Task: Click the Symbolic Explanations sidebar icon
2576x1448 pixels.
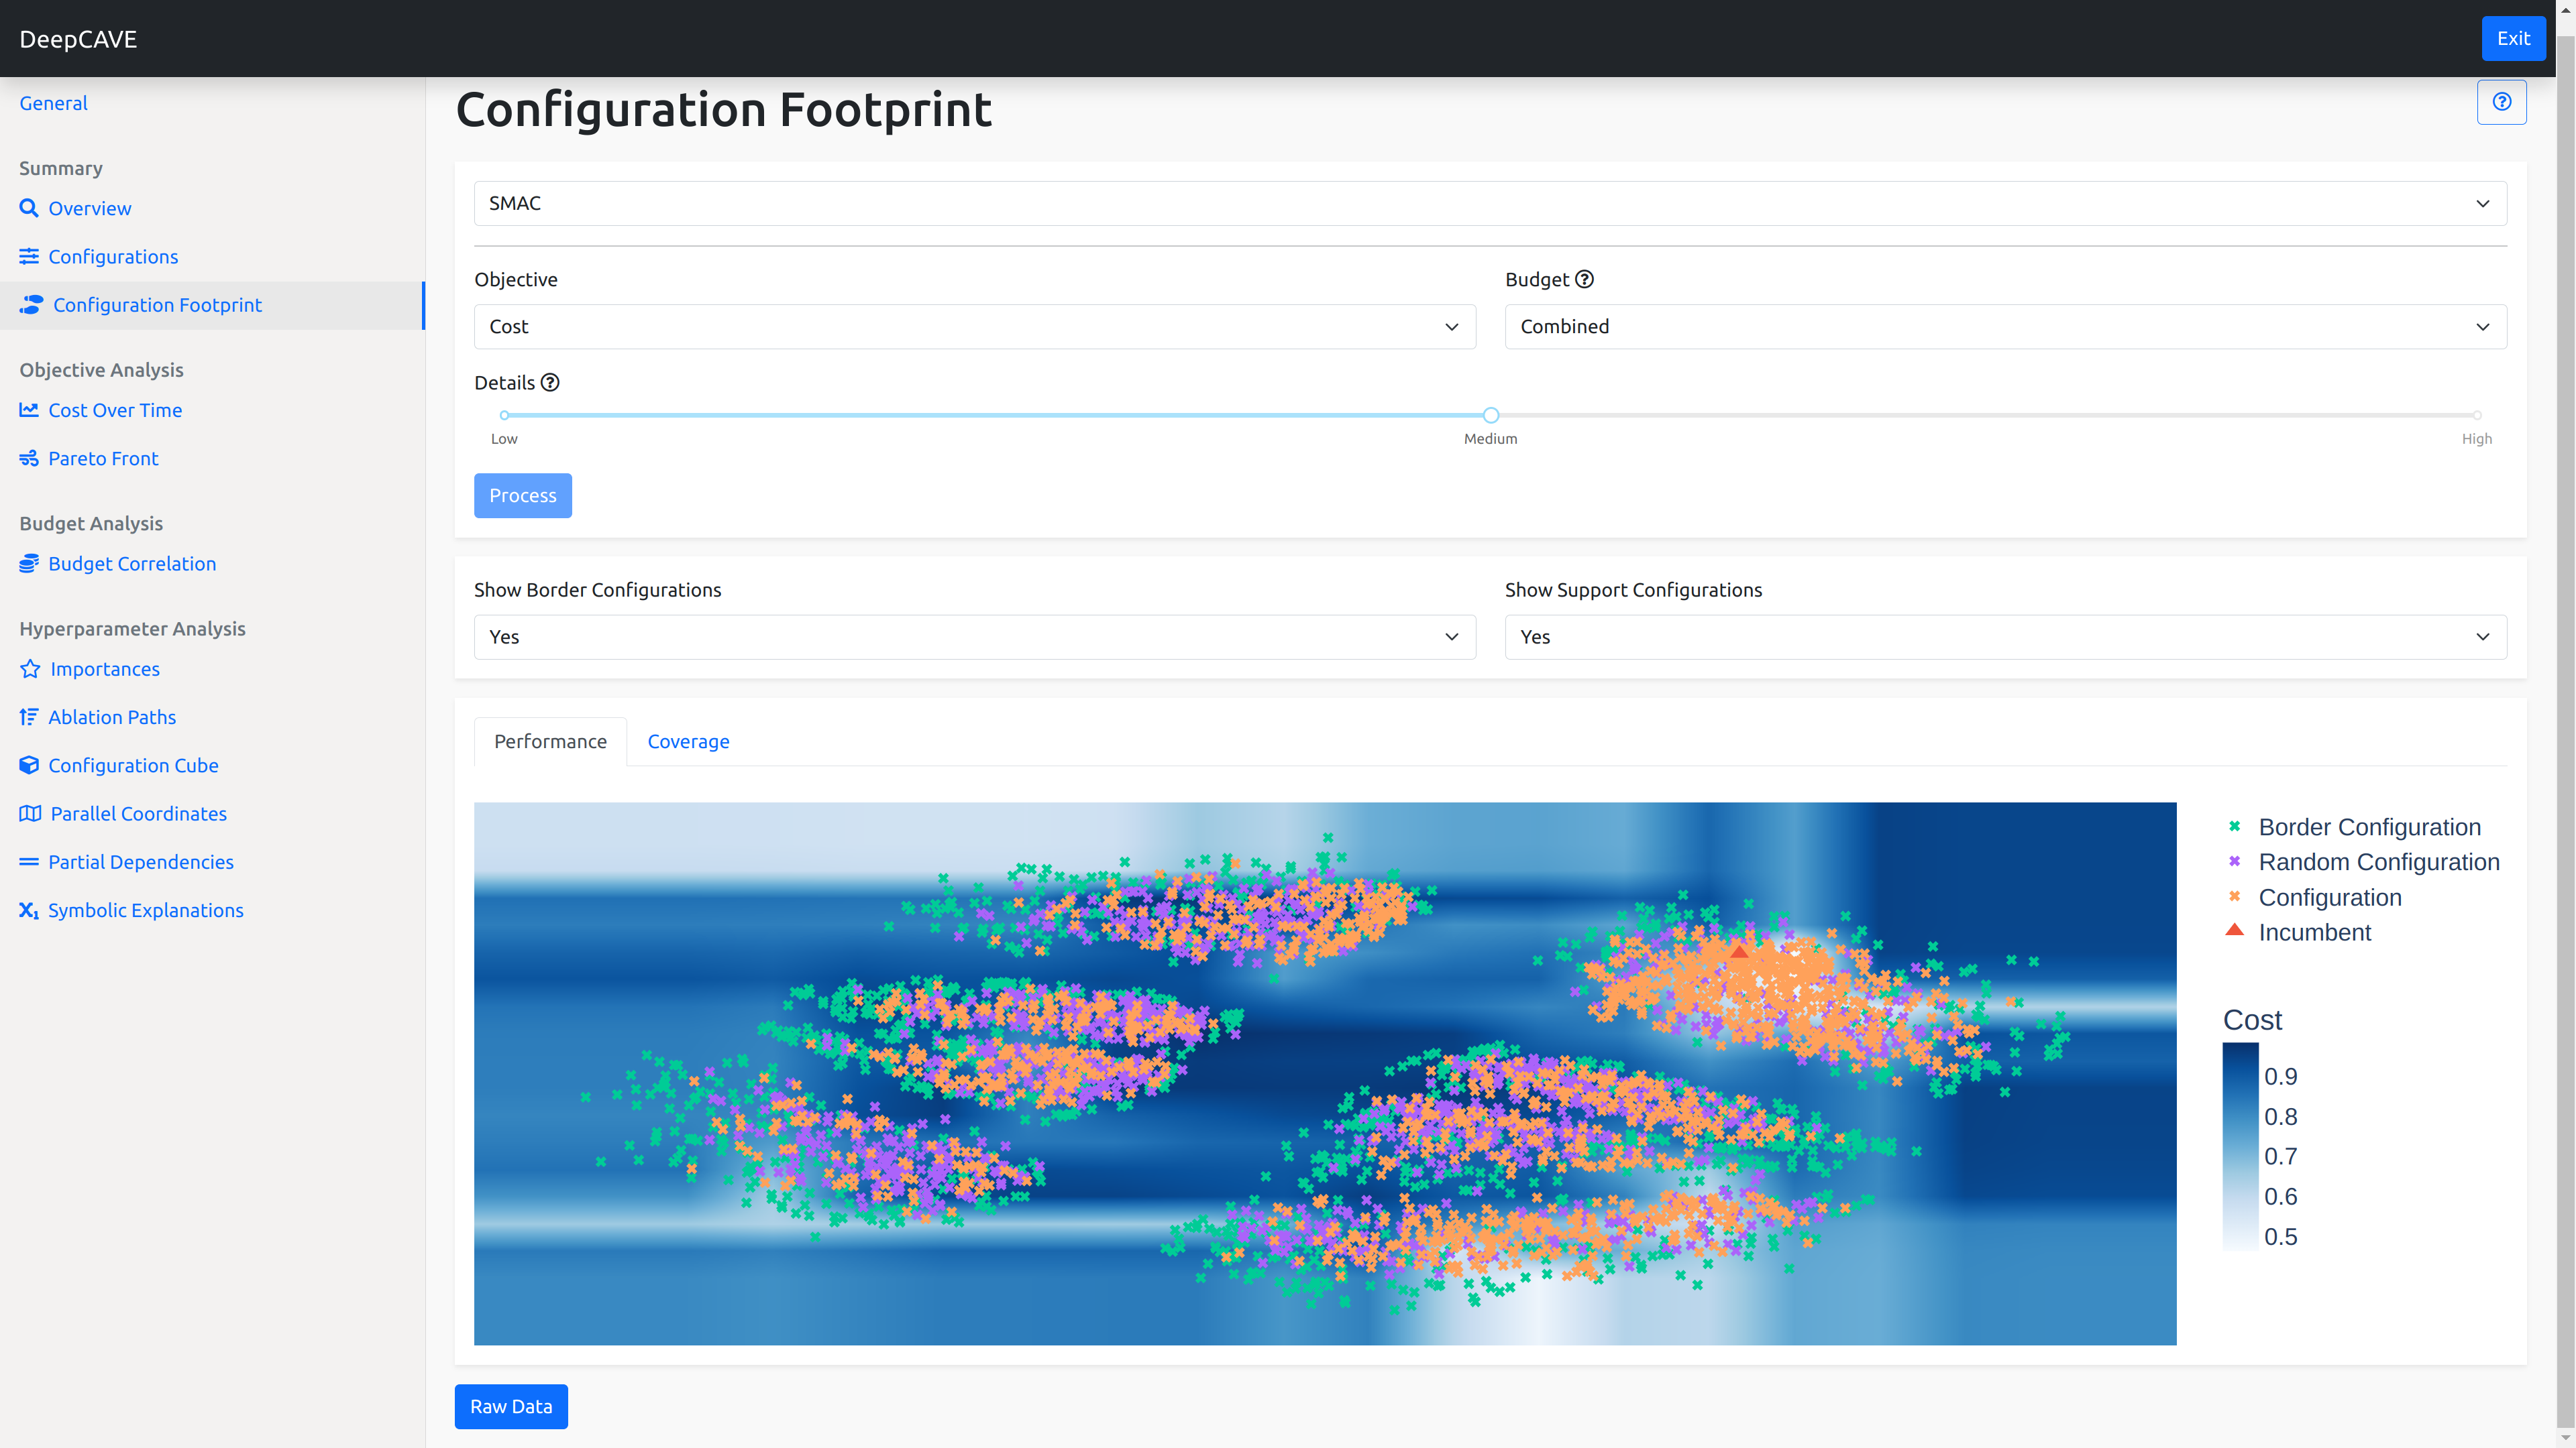Action: [28, 909]
